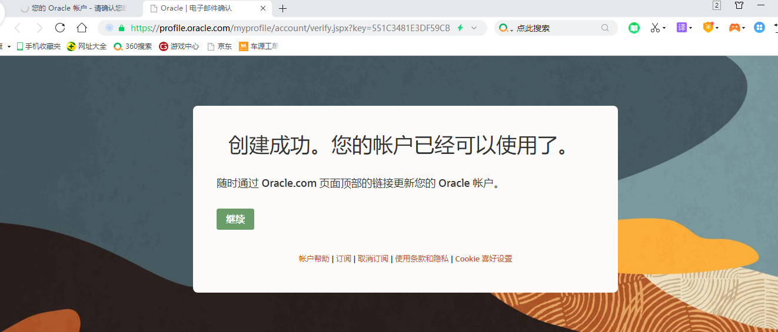This screenshot has width=778, height=332.
Task: Click the orange ¥ shield extension icon
Action: pyautogui.click(x=709, y=28)
